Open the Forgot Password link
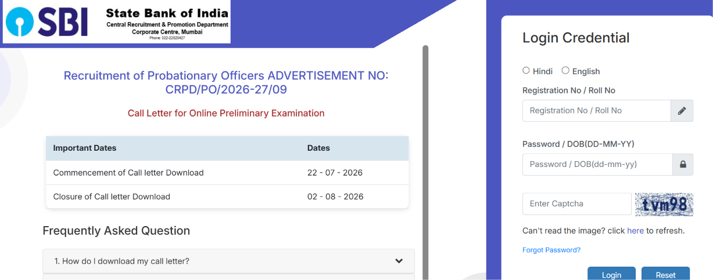The width and height of the screenshot is (713, 280). [551, 250]
